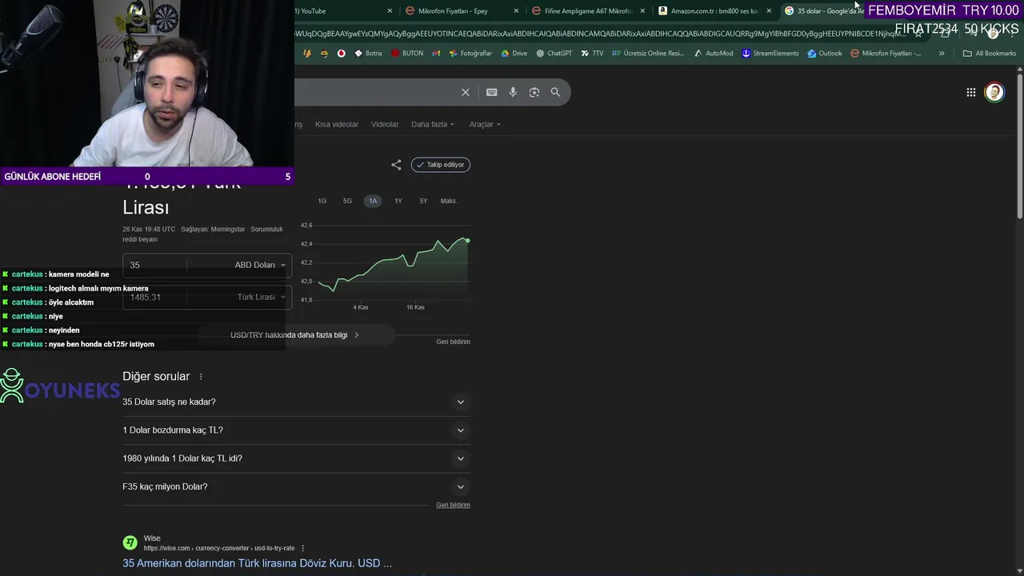1024x576 pixels.
Task: Open the AutoMod bookmark
Action: 713,54
